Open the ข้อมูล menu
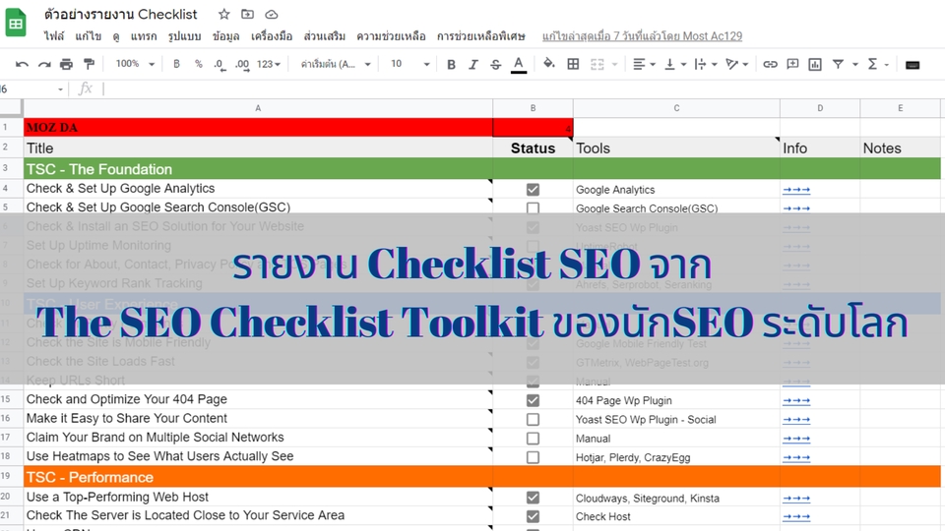The height and width of the screenshot is (531, 945). click(x=226, y=36)
